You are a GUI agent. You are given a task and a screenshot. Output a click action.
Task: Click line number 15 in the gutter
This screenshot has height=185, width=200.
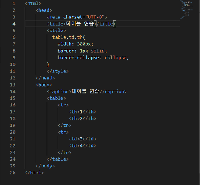coord(13,98)
